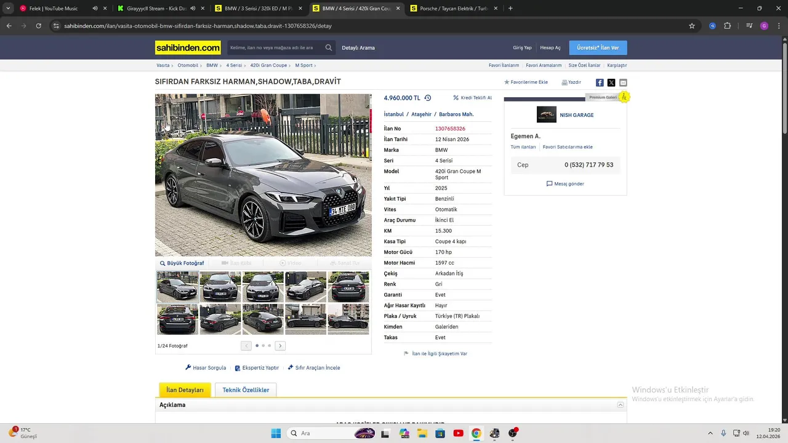Go back to the previous page

click(9, 26)
